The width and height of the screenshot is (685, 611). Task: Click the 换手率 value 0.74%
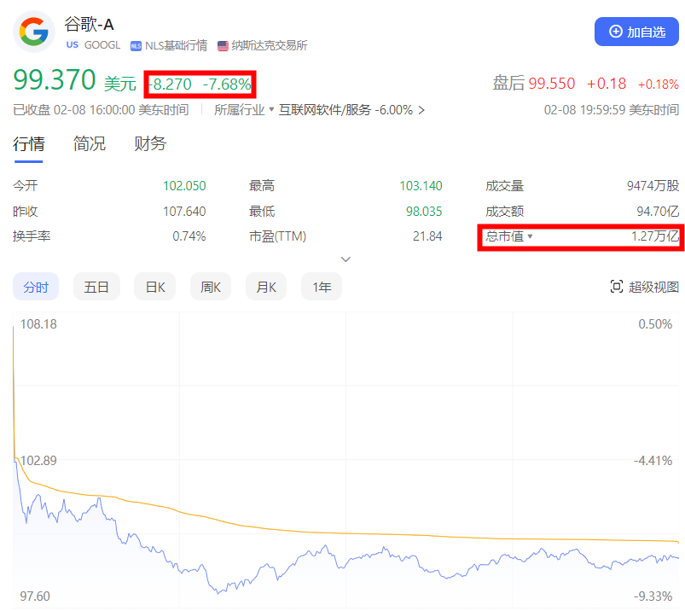[x=189, y=236]
